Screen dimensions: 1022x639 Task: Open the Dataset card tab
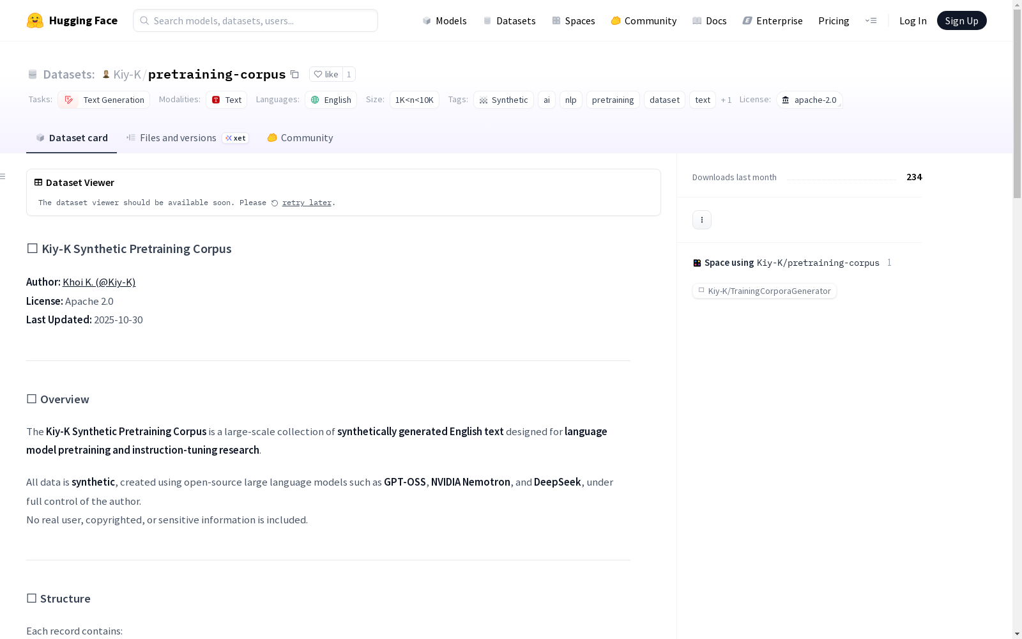pyautogui.click(x=72, y=138)
